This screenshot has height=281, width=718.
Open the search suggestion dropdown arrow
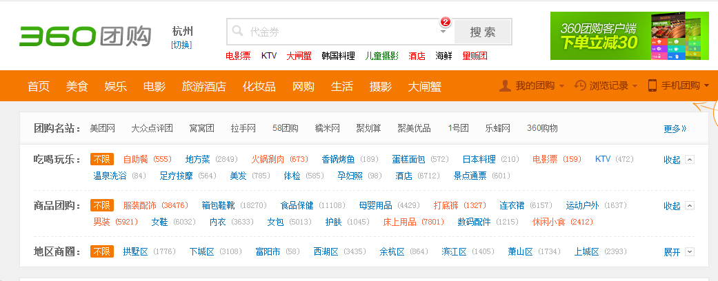point(443,32)
